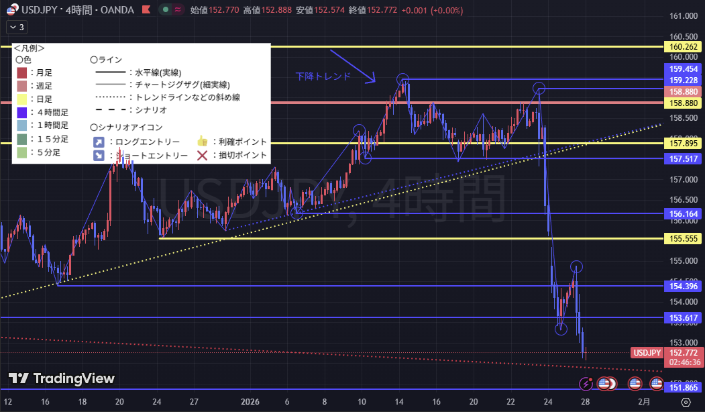Click the 2026 date label on time axis
Viewport: 705px width, 412px height.
[x=249, y=402]
